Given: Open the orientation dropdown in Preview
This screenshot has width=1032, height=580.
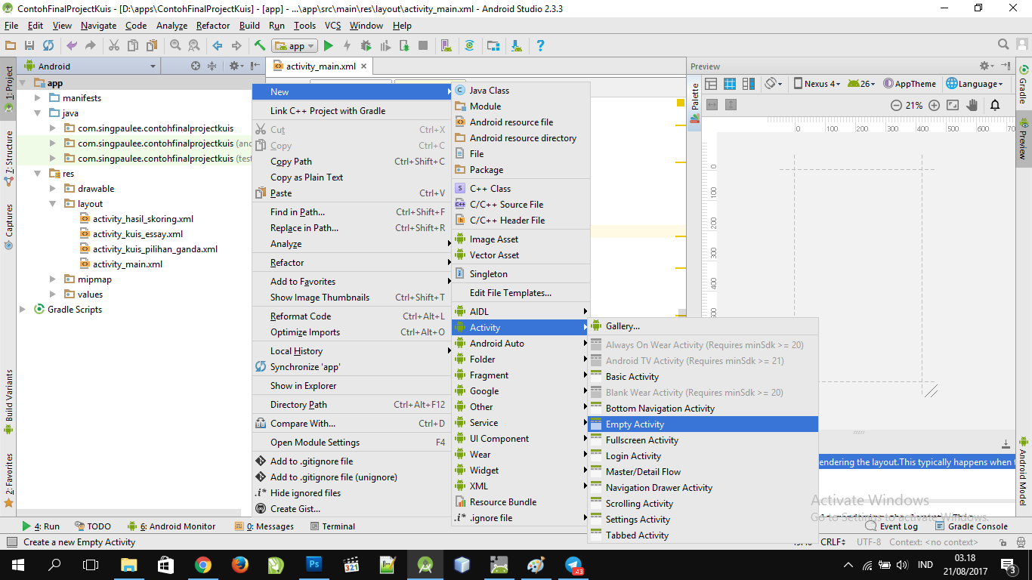Looking at the screenshot, I should point(774,84).
